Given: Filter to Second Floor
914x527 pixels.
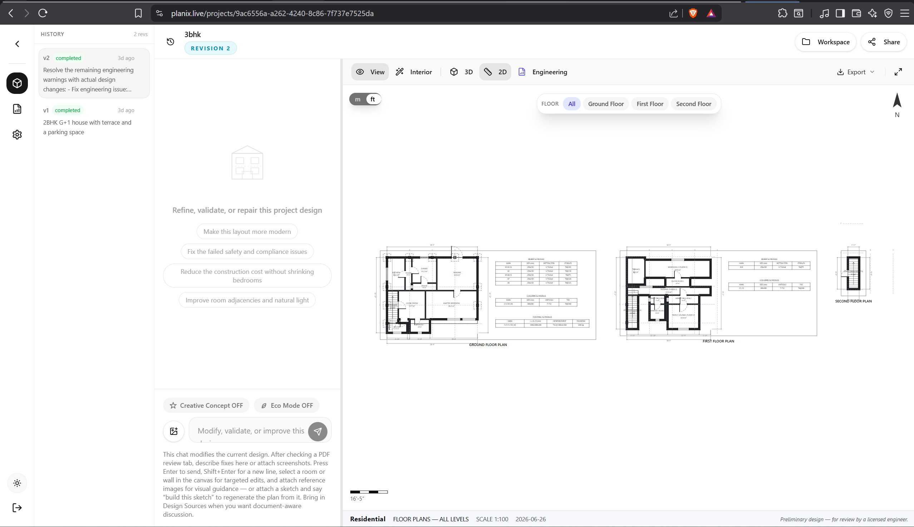Looking at the screenshot, I should coord(693,104).
